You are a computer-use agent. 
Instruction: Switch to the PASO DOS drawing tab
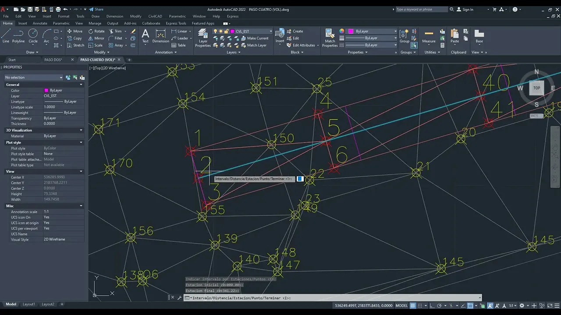(x=53, y=59)
